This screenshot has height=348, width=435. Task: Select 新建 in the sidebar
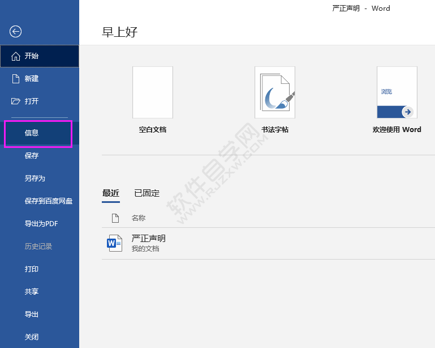coord(40,79)
